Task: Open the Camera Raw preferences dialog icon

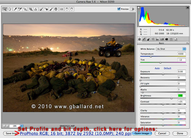Action: tap(62, 9)
